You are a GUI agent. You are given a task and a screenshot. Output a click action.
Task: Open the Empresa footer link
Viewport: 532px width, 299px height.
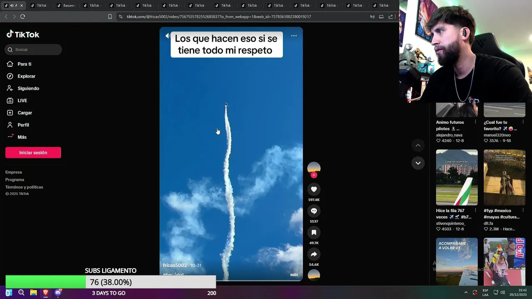(14, 172)
